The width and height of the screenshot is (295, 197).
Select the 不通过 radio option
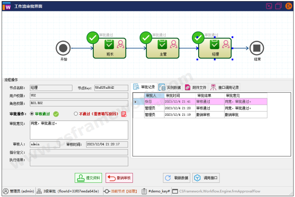76,114
